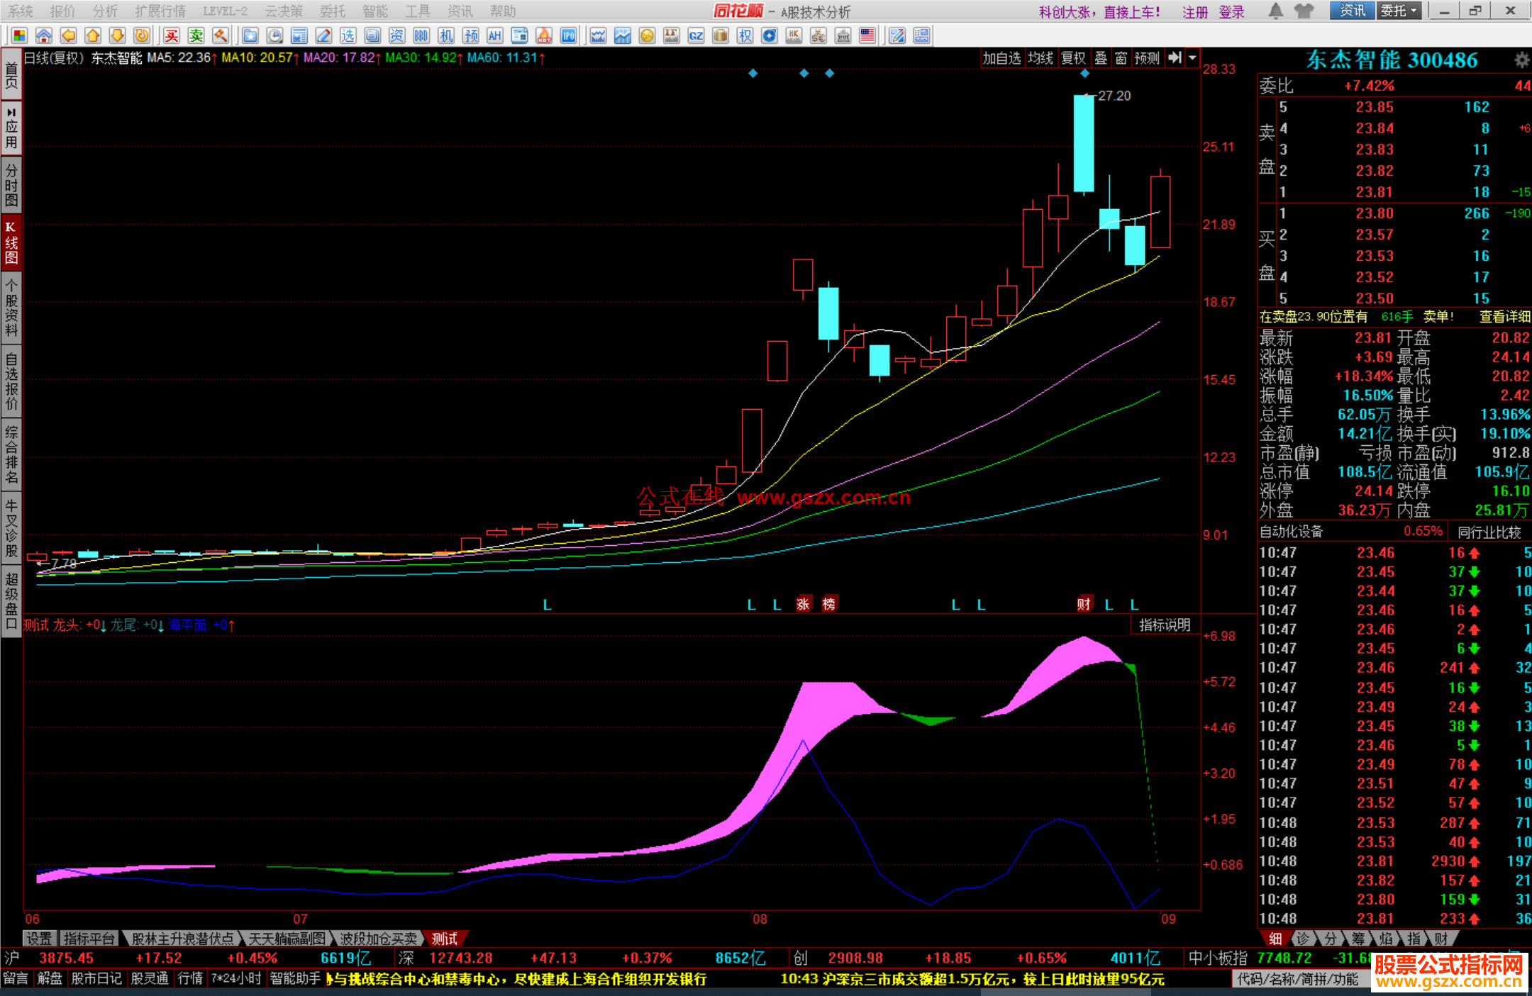
Task: Open the settings gear beside 东杰智能 300486
Action: 1521,60
